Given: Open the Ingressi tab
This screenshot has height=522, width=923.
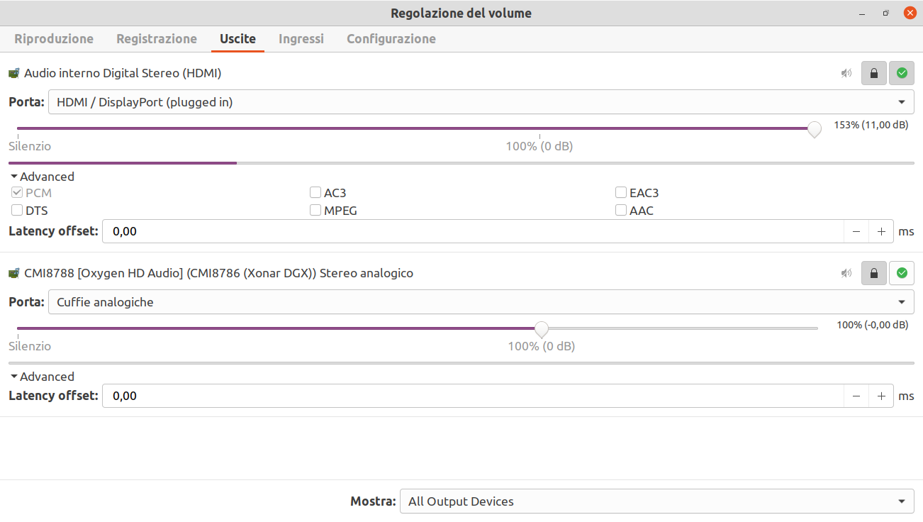Looking at the screenshot, I should coord(301,39).
